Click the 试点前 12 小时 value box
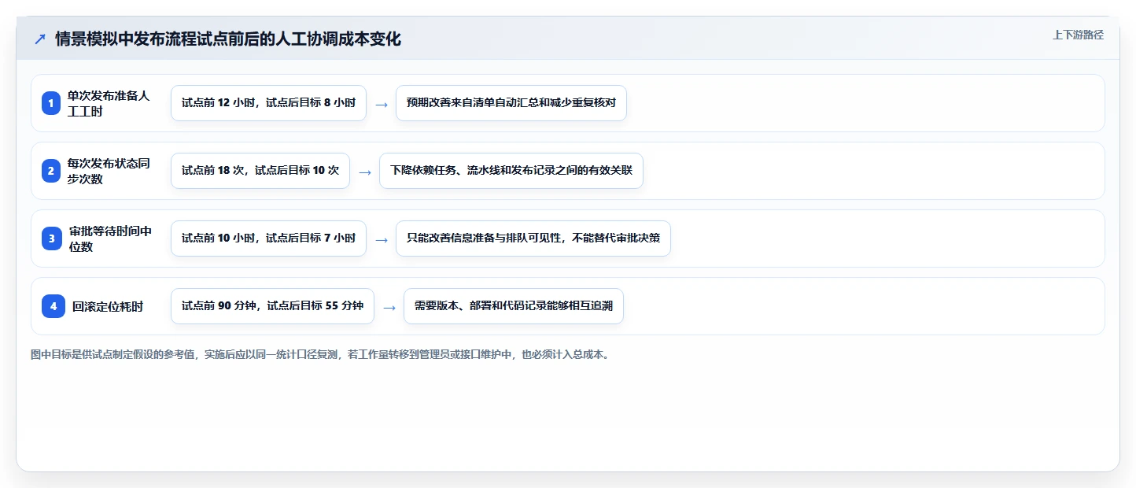This screenshot has width=1136, height=488. tap(268, 103)
